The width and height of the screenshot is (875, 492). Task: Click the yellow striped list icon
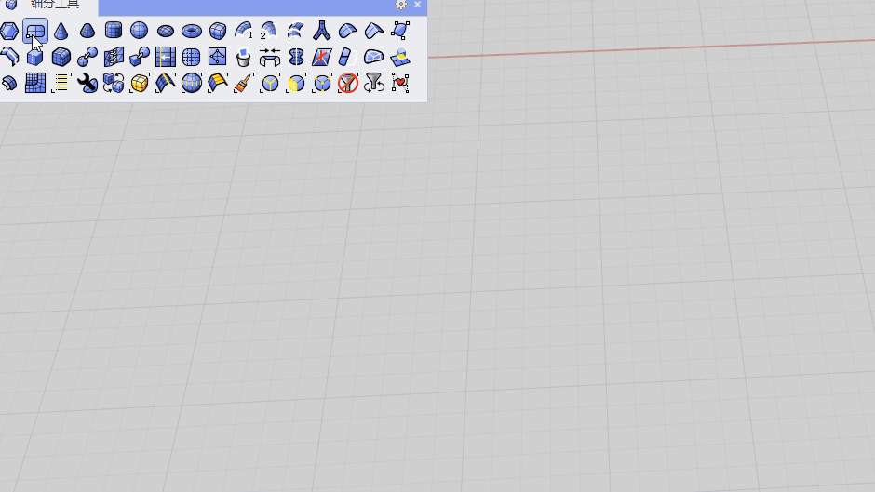tap(61, 83)
